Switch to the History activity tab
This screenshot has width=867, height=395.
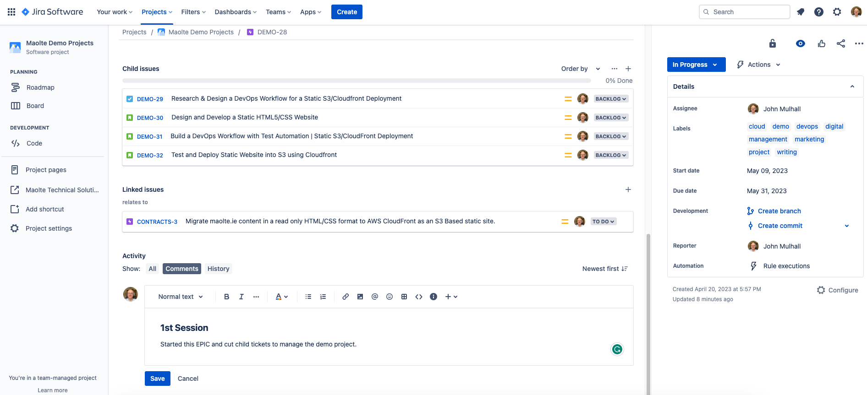coord(218,269)
